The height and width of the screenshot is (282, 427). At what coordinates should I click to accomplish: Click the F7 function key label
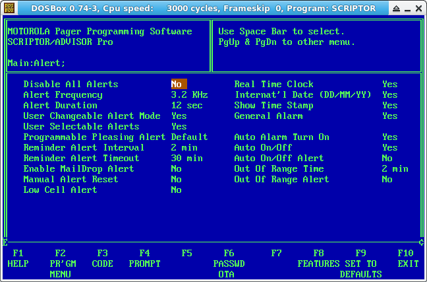click(276, 254)
